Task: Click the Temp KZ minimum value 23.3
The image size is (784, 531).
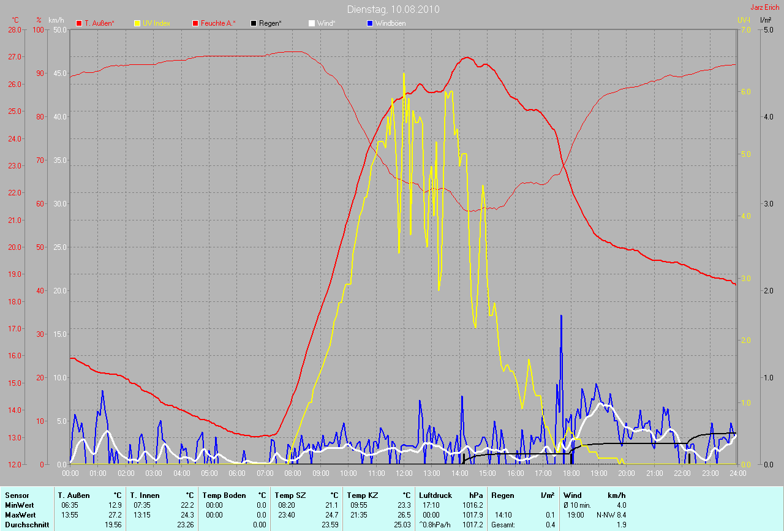Action: pyautogui.click(x=404, y=505)
